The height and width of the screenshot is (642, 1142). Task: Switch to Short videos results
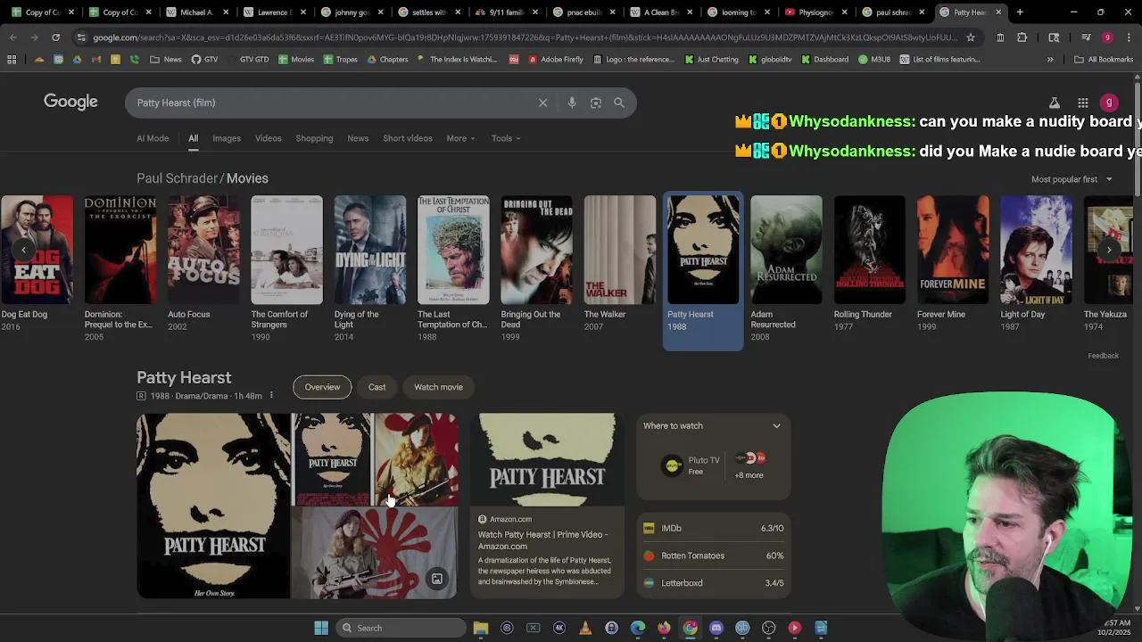click(408, 138)
